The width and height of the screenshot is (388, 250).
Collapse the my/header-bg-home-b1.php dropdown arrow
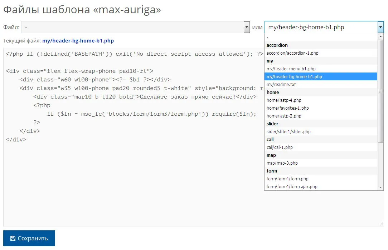(x=380, y=27)
